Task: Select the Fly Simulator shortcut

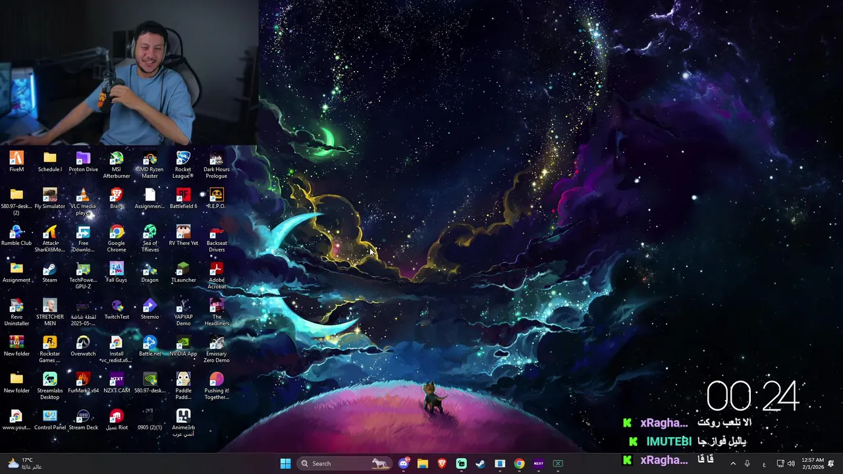Action: (x=50, y=199)
